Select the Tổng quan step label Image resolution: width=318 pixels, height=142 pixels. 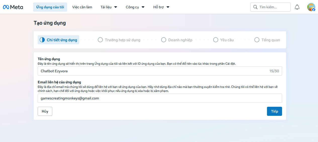pyautogui.click(x=271, y=40)
